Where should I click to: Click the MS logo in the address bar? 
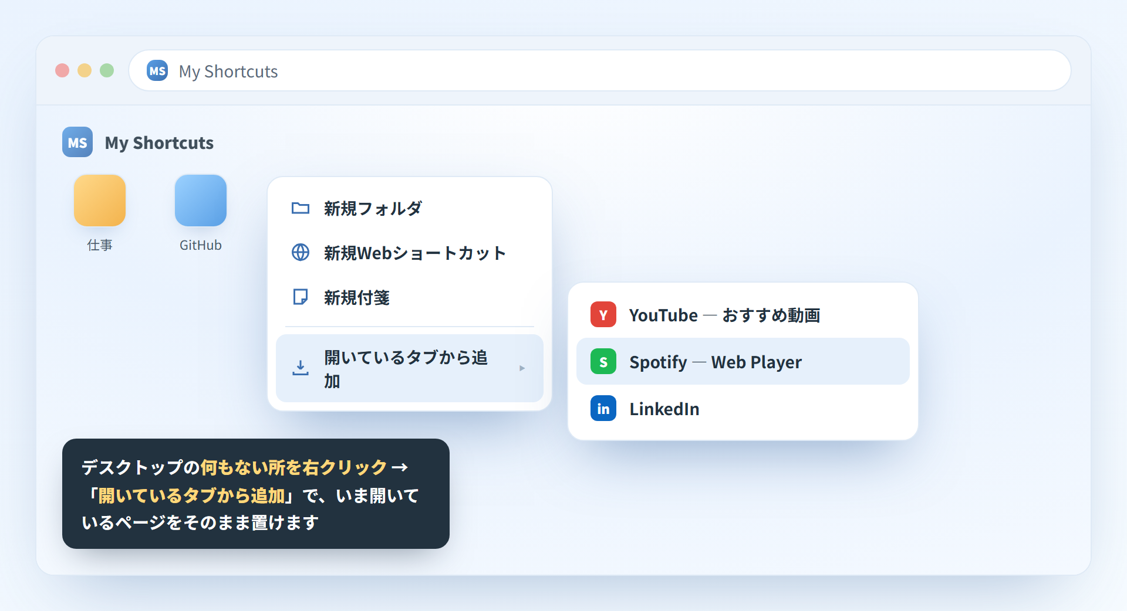[157, 70]
